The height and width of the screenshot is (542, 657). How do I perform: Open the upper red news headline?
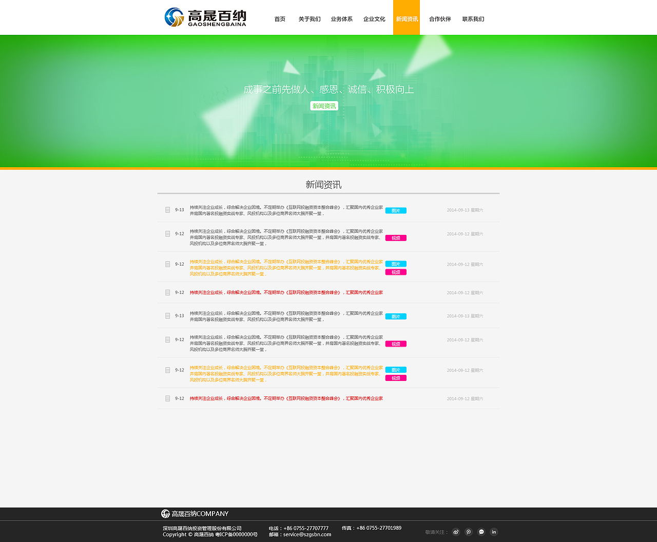click(286, 292)
